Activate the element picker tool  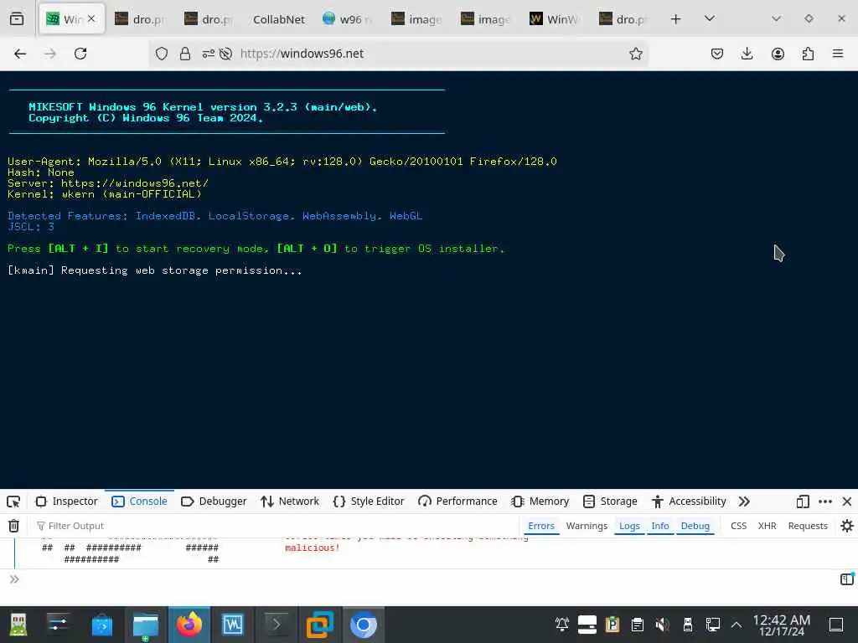(13, 502)
